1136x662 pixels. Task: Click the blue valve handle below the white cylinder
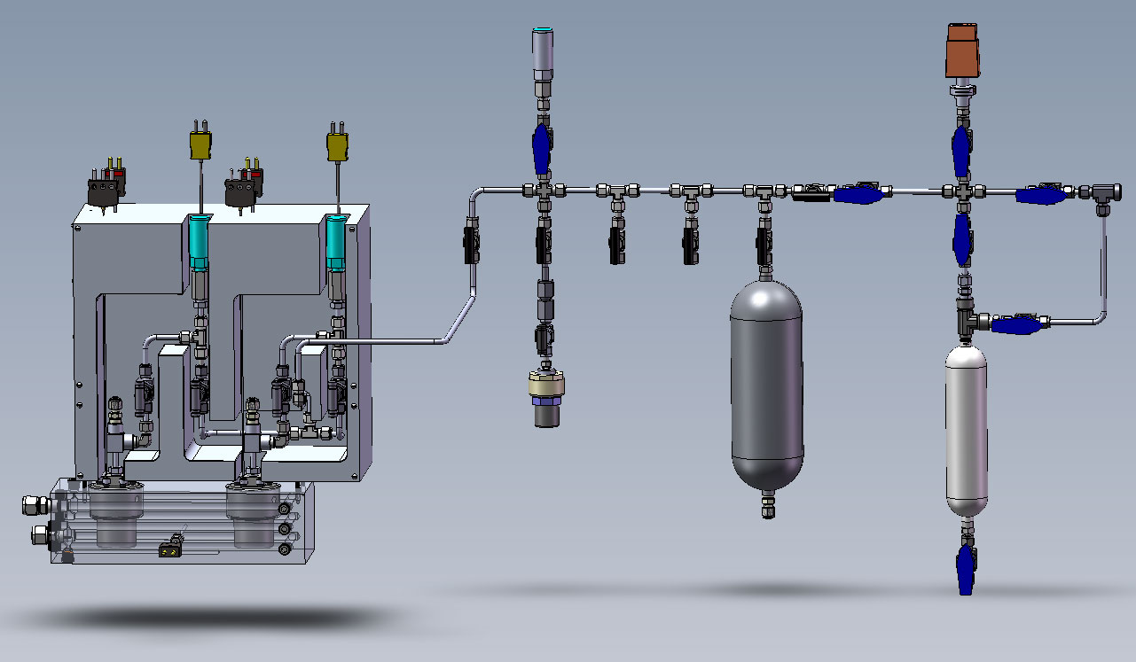tap(965, 570)
